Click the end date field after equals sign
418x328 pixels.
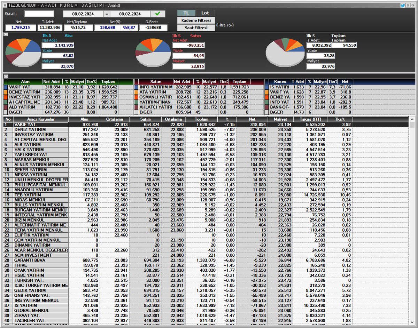coord(130,14)
